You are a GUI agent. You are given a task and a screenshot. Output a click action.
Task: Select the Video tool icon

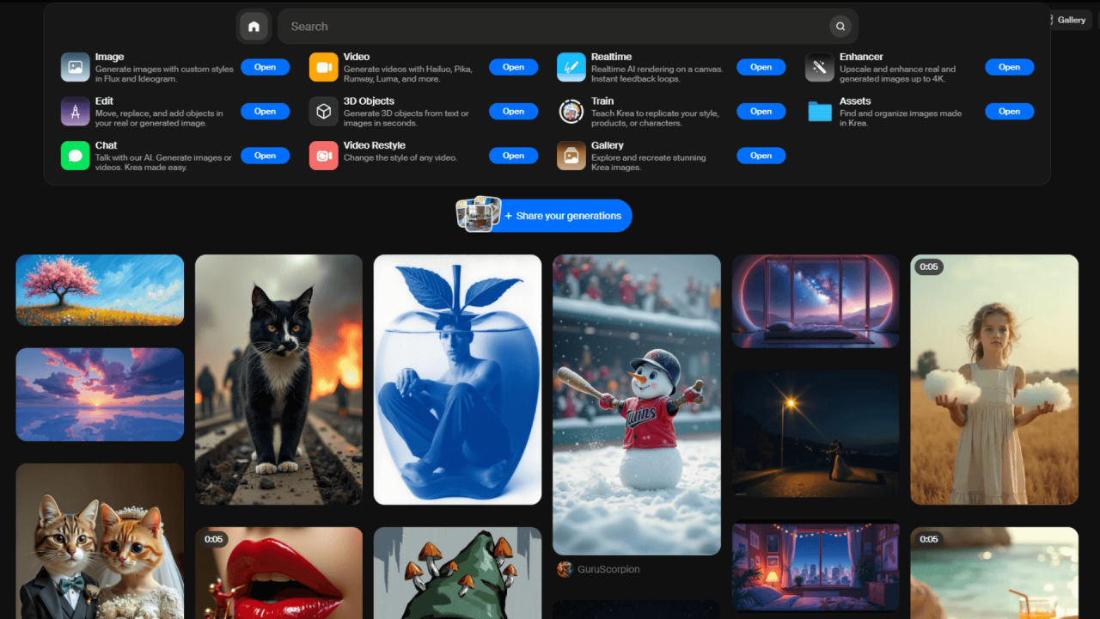click(x=323, y=66)
